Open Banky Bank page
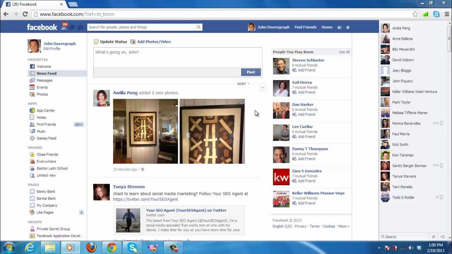Viewport: 452px width, 254px height. [x=46, y=192]
